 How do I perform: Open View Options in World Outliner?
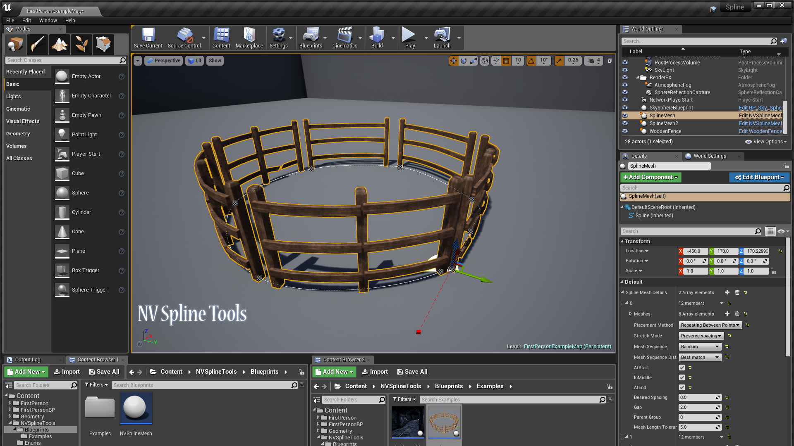tap(766, 142)
